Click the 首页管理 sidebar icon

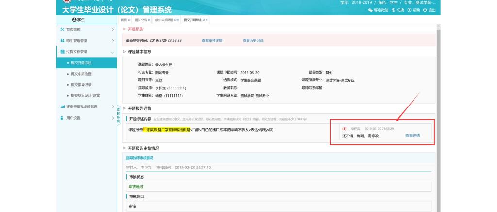tap(62, 30)
